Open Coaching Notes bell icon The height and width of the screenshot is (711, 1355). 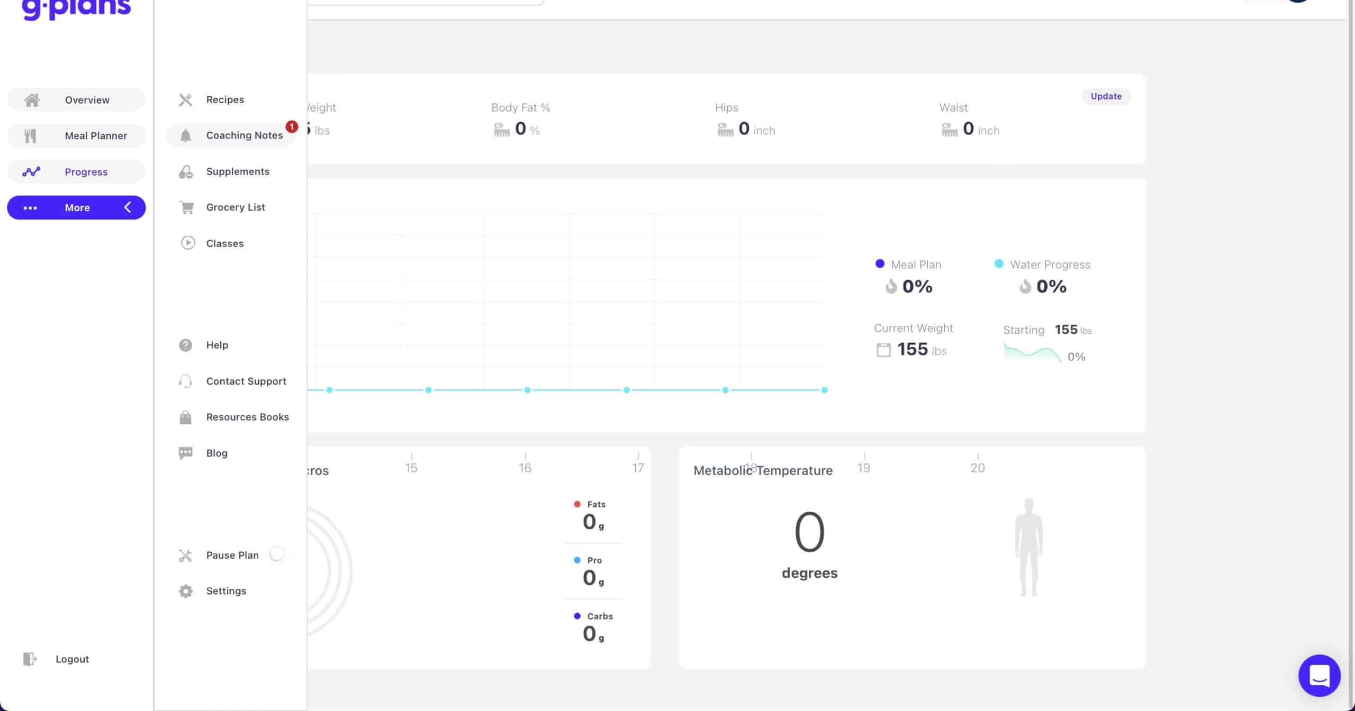pyautogui.click(x=185, y=136)
